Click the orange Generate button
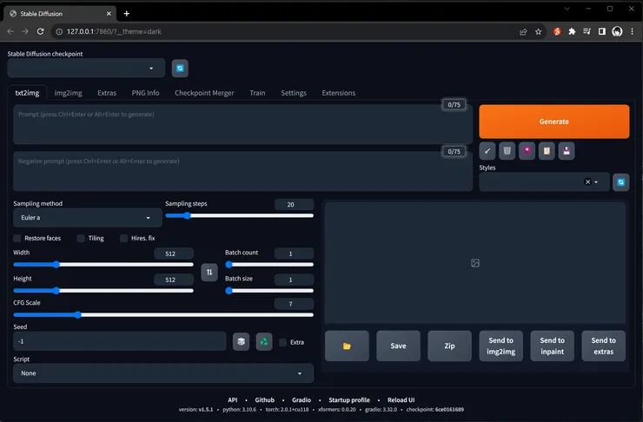Viewport: 643px width, 422px height. 554,122
